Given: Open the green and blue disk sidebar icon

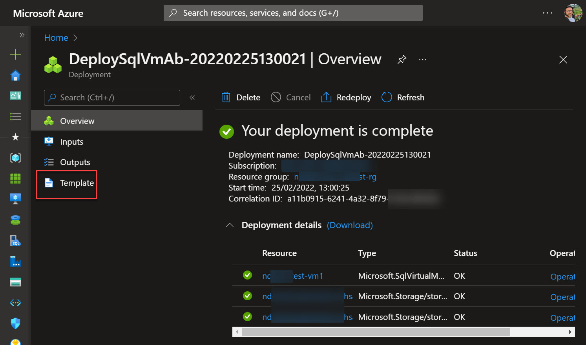Looking at the screenshot, I should (15, 220).
